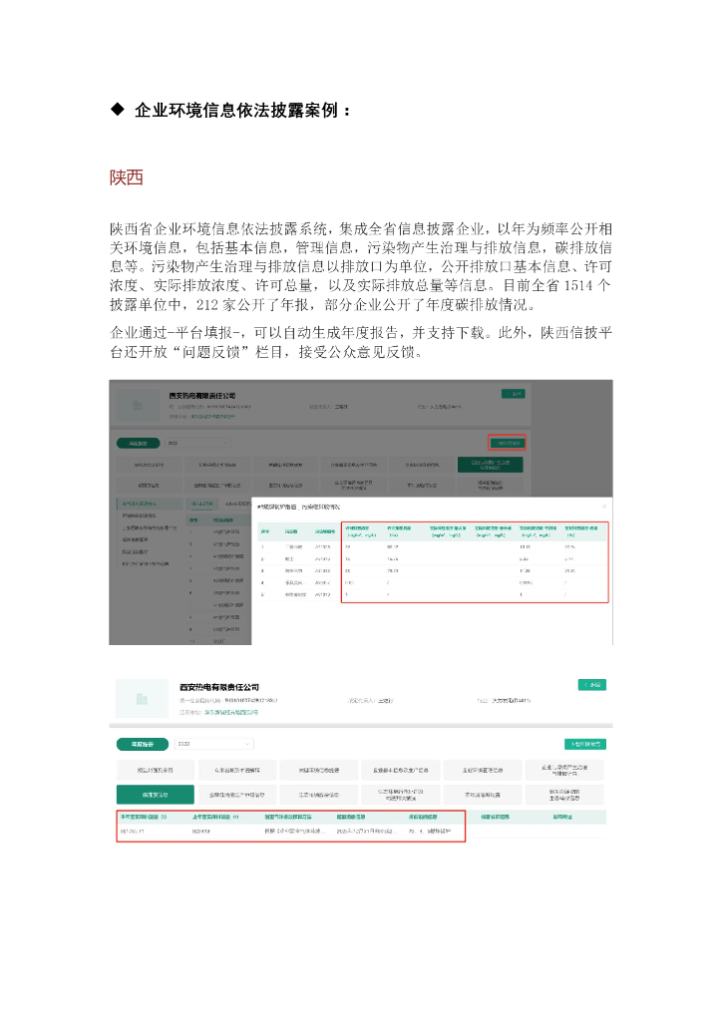Select highlighted green pollutant tab in upper screenshot
722x1021 pixels.
coord(491,465)
